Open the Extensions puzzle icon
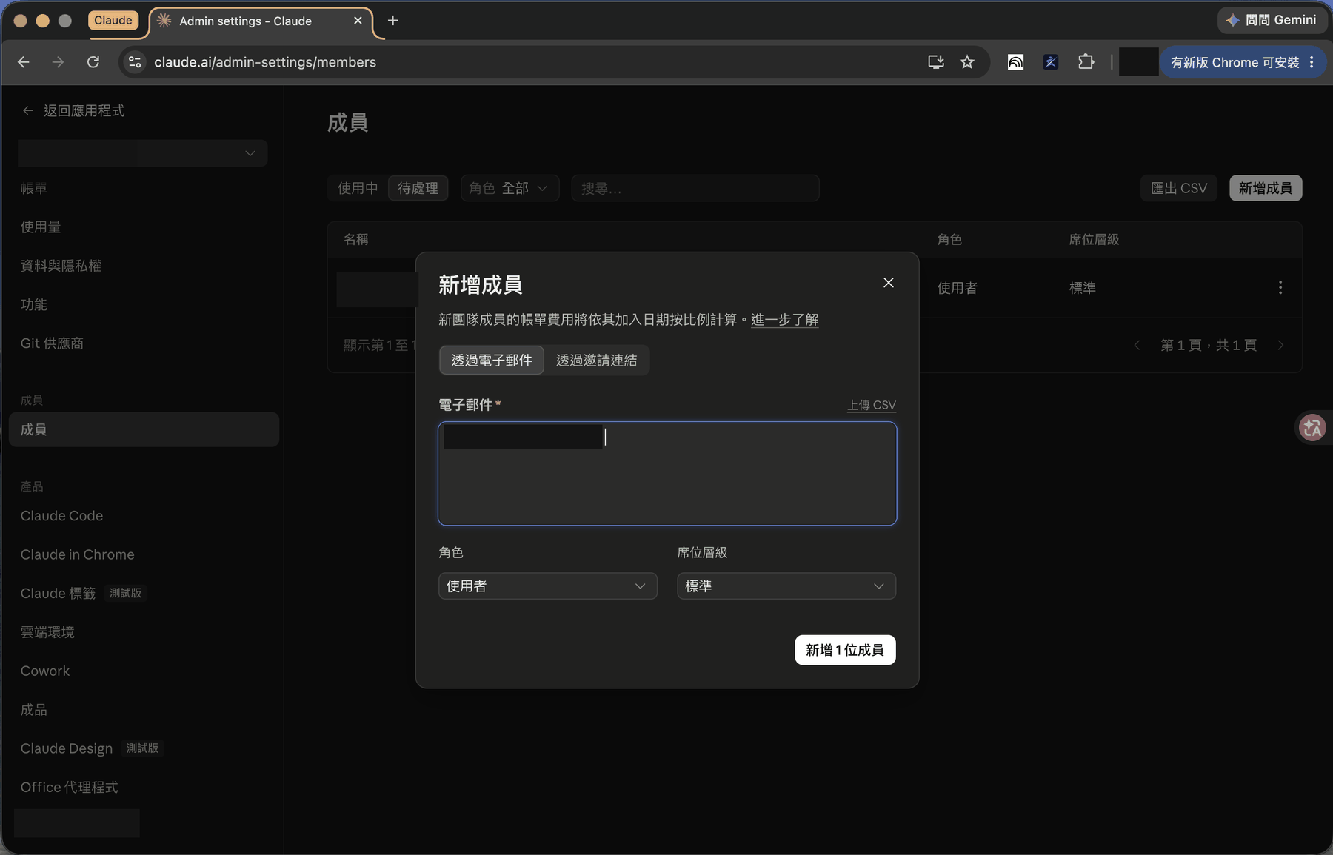The width and height of the screenshot is (1333, 855). tap(1086, 62)
